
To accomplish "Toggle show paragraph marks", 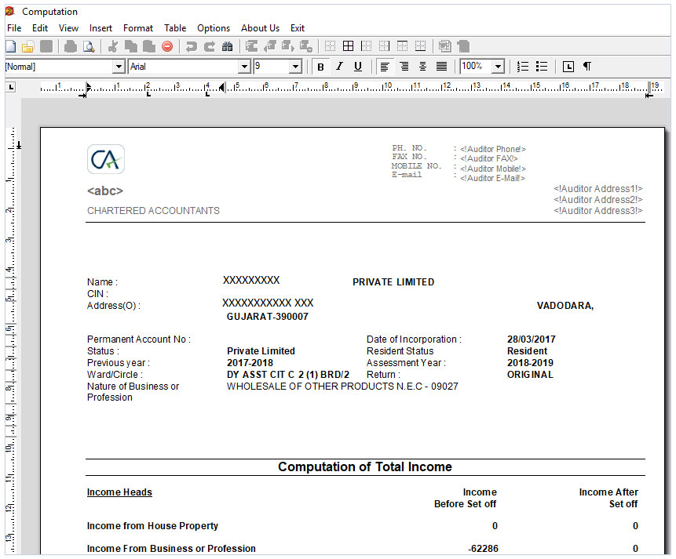I will pyautogui.click(x=587, y=67).
